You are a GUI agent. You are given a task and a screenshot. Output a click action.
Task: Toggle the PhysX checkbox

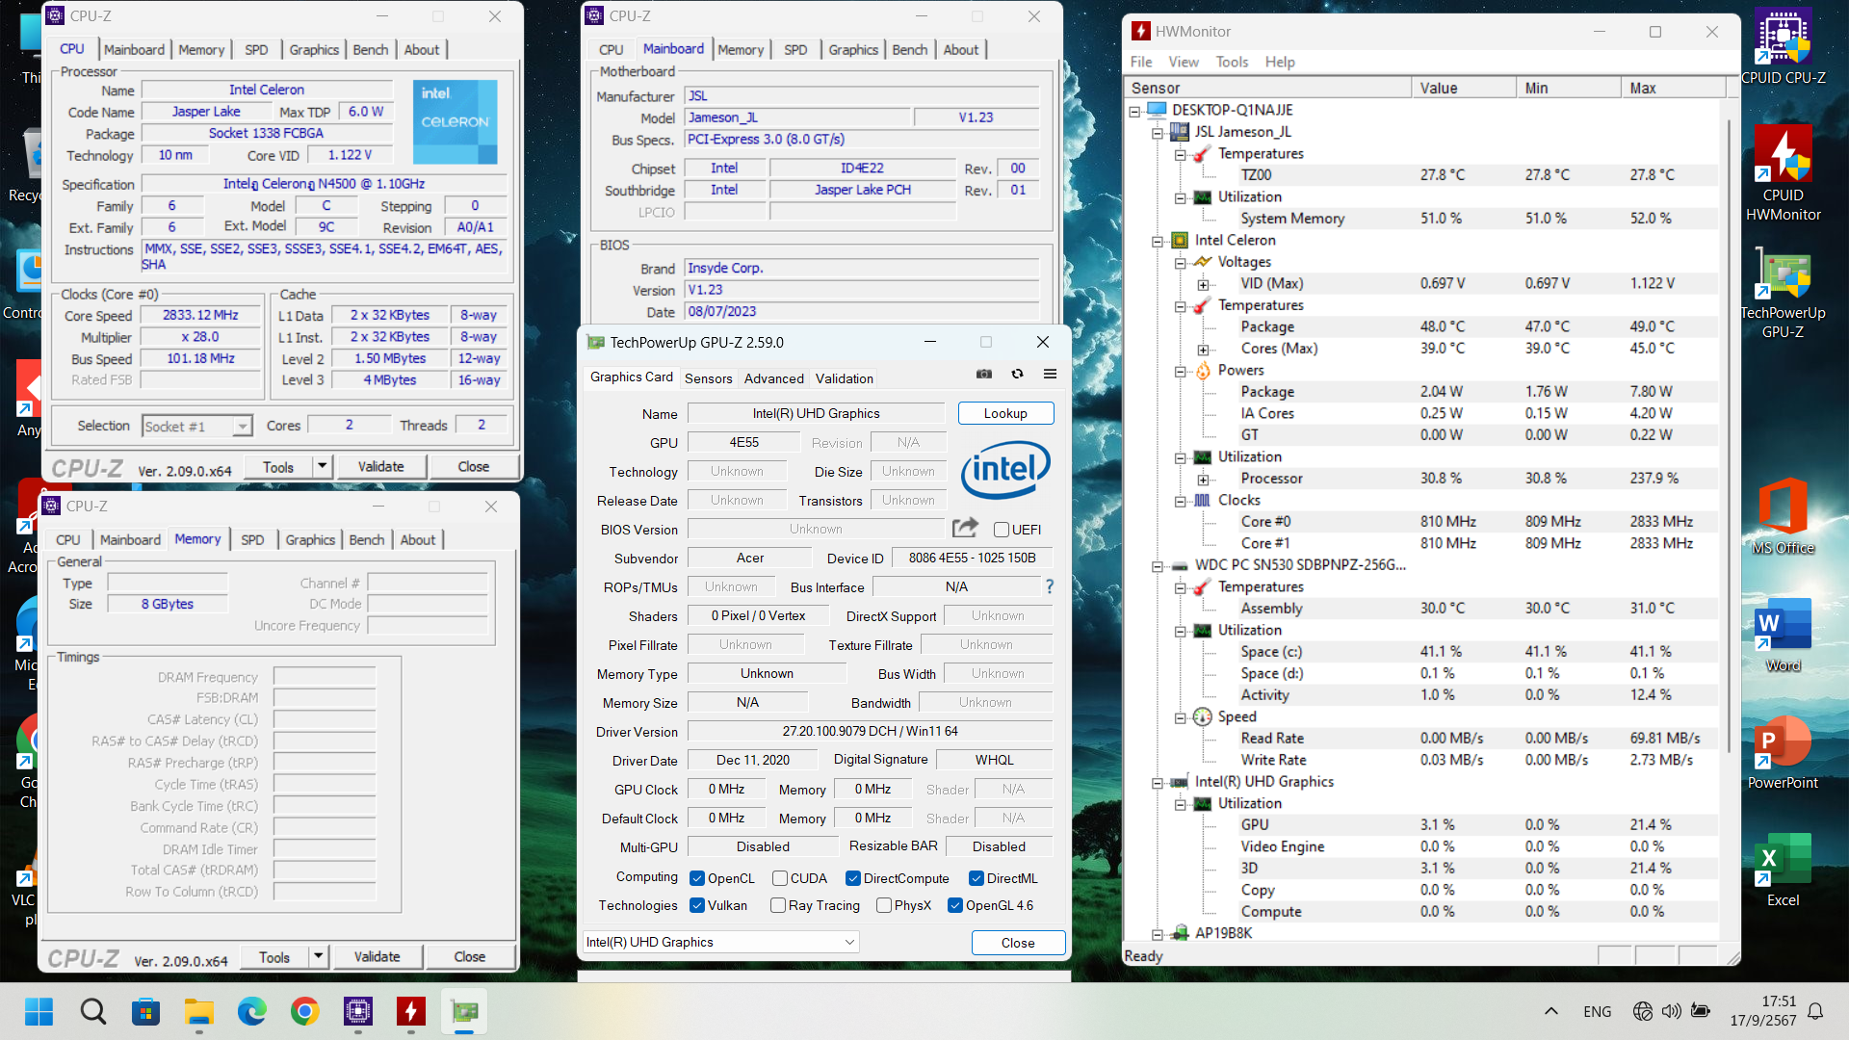(x=884, y=905)
